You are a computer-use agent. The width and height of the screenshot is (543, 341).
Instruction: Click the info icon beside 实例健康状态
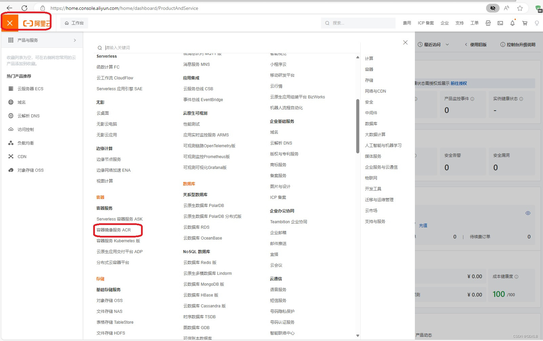coord(521,99)
